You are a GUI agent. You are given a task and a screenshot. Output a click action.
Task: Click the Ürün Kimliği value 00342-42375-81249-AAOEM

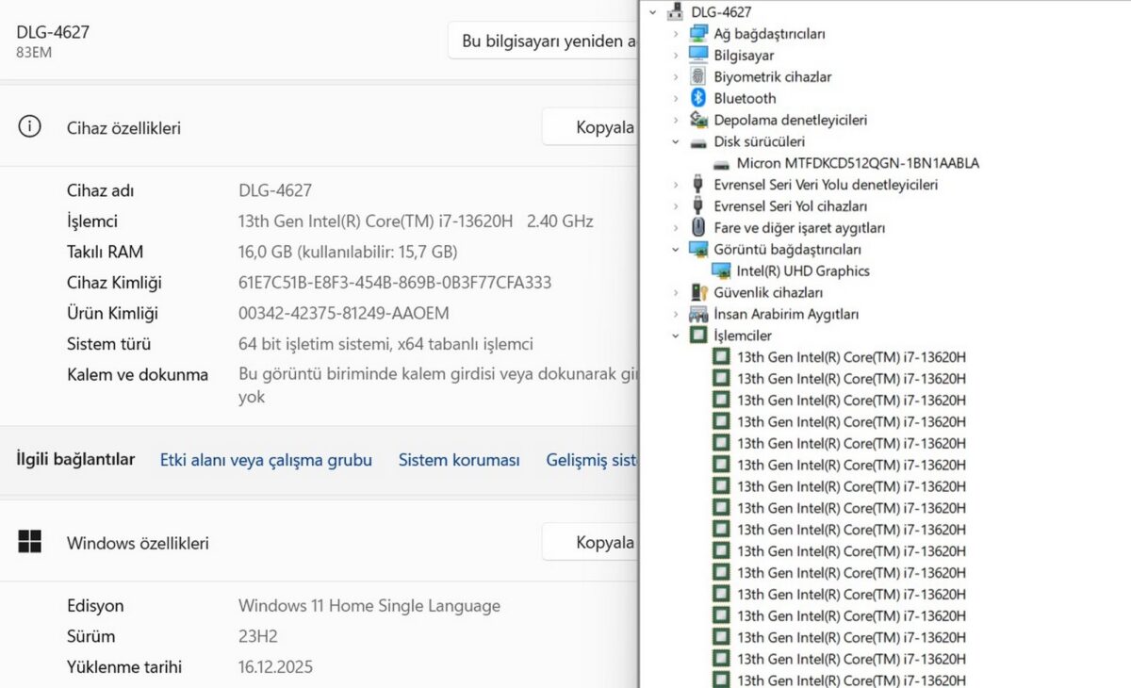click(344, 313)
